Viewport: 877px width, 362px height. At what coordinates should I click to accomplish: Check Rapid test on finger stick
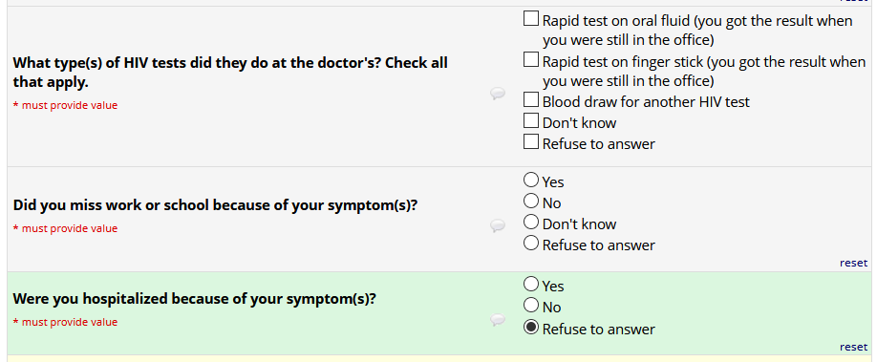(531, 59)
